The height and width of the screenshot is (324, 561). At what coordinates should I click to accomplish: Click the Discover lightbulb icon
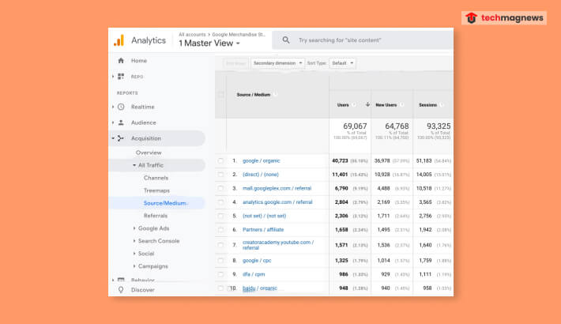[121, 290]
